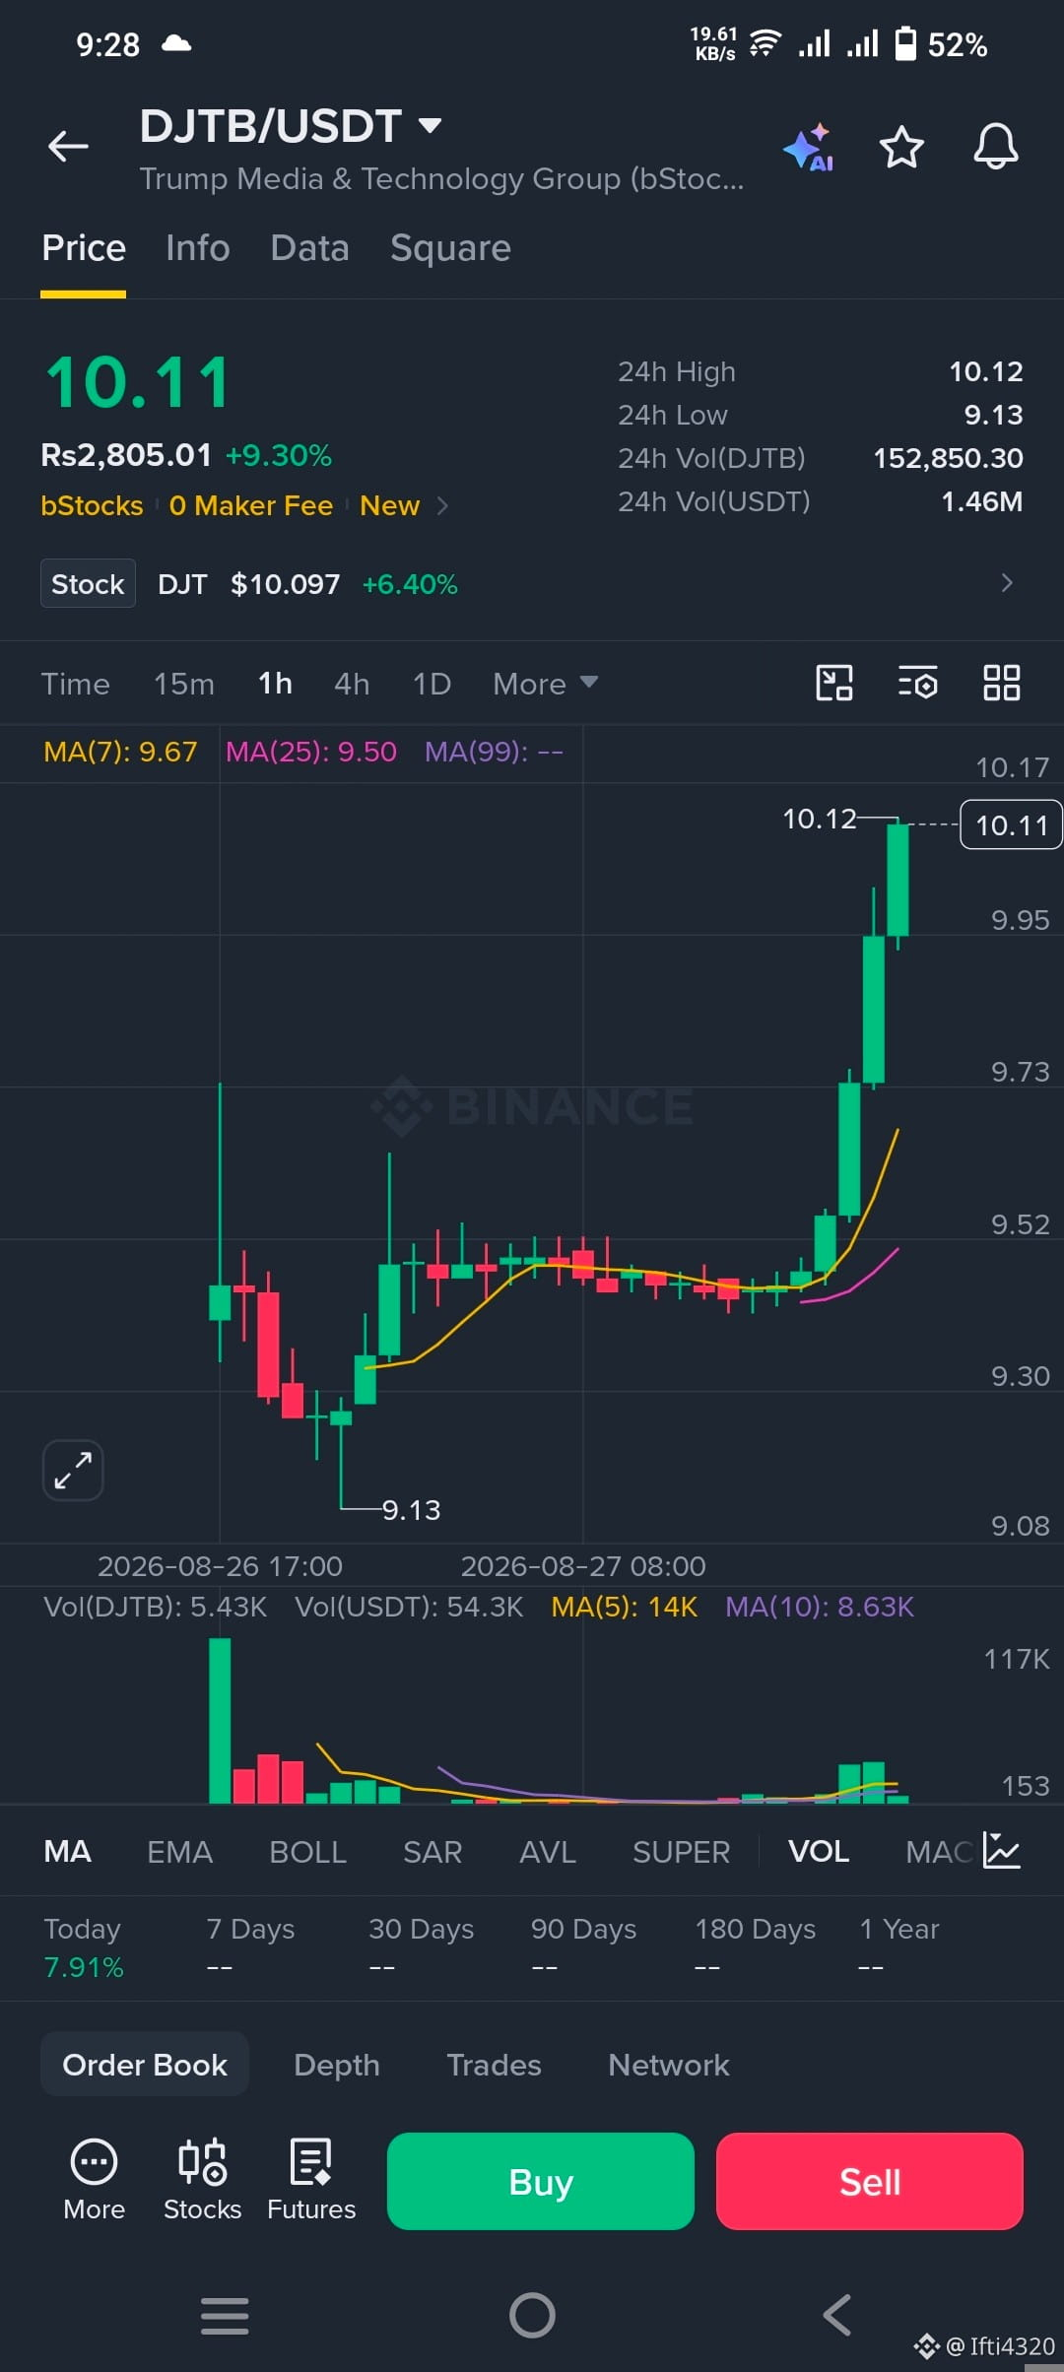1064x2372 pixels.
Task: Open the multi-chart grid layout icon
Action: [x=1002, y=683]
